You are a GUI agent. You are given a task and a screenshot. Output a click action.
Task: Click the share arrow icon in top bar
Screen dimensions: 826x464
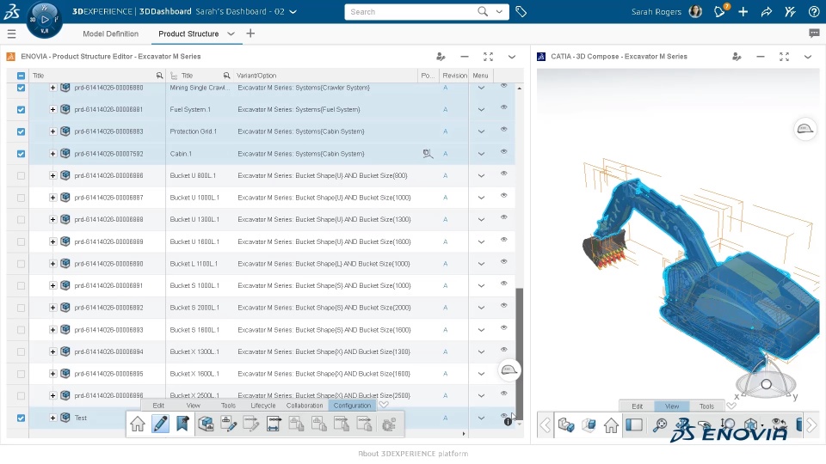pos(767,11)
